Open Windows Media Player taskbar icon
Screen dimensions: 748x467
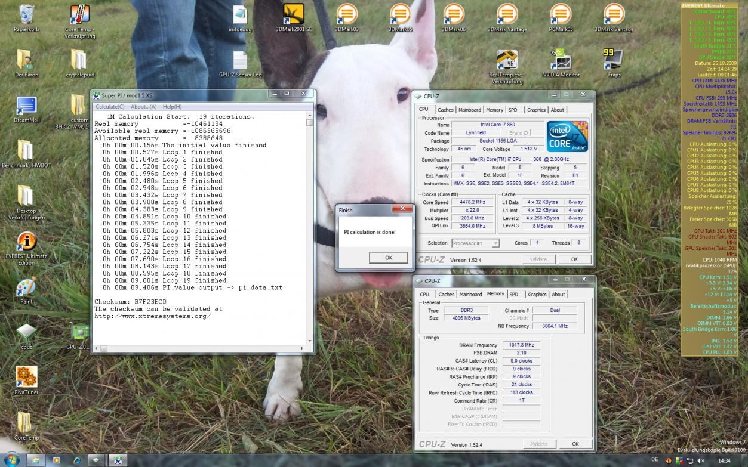coord(56,460)
